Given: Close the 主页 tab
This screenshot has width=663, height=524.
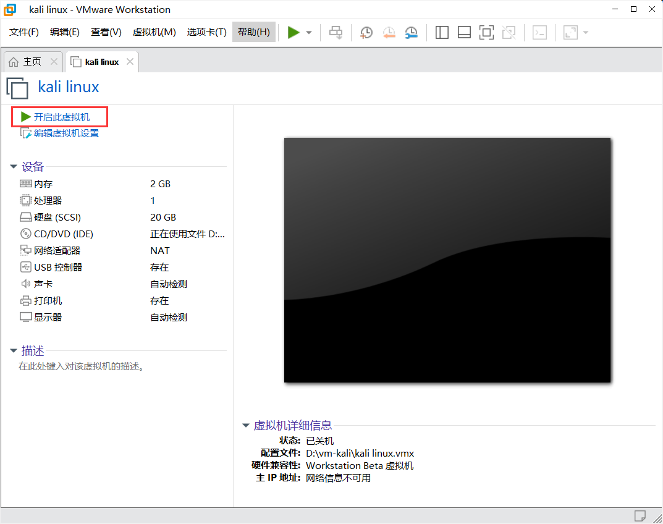Looking at the screenshot, I should (54, 62).
